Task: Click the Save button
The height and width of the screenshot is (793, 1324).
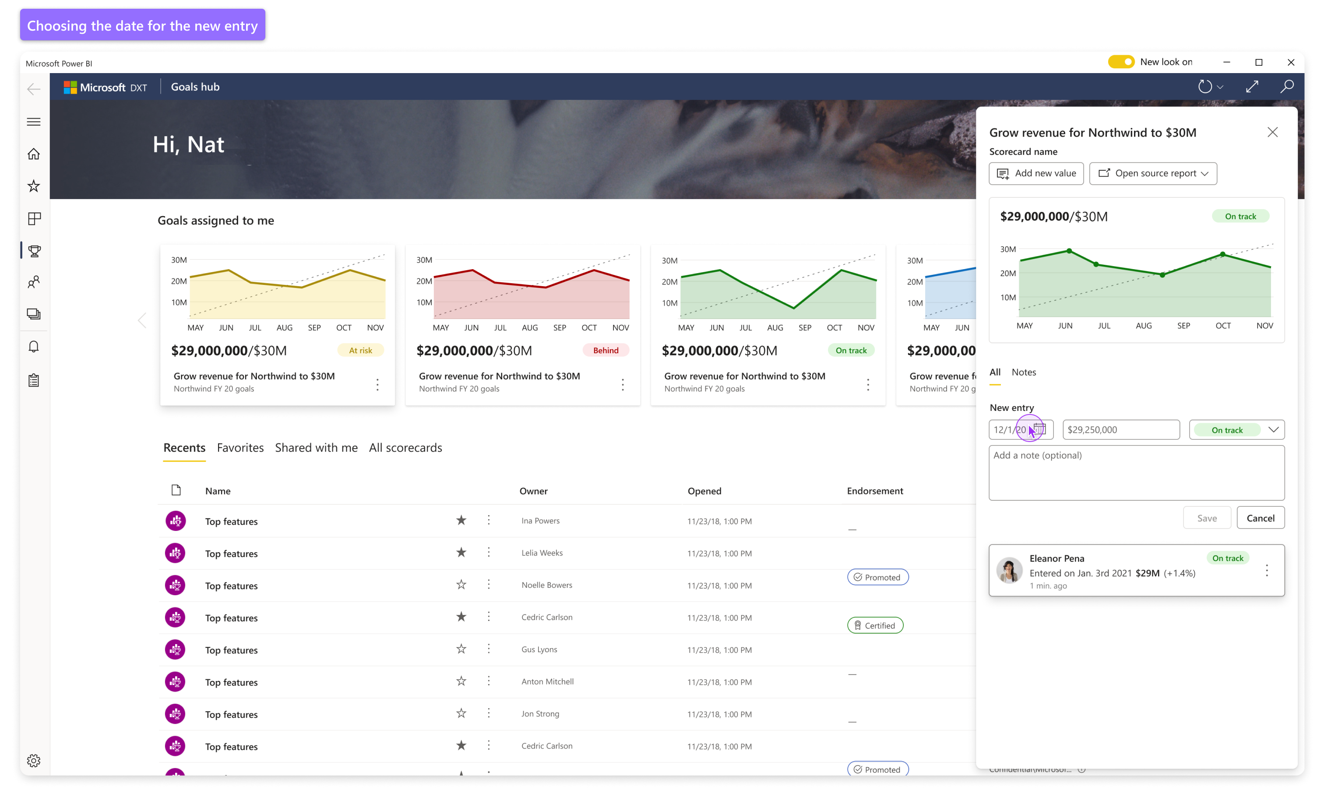Action: (1207, 518)
